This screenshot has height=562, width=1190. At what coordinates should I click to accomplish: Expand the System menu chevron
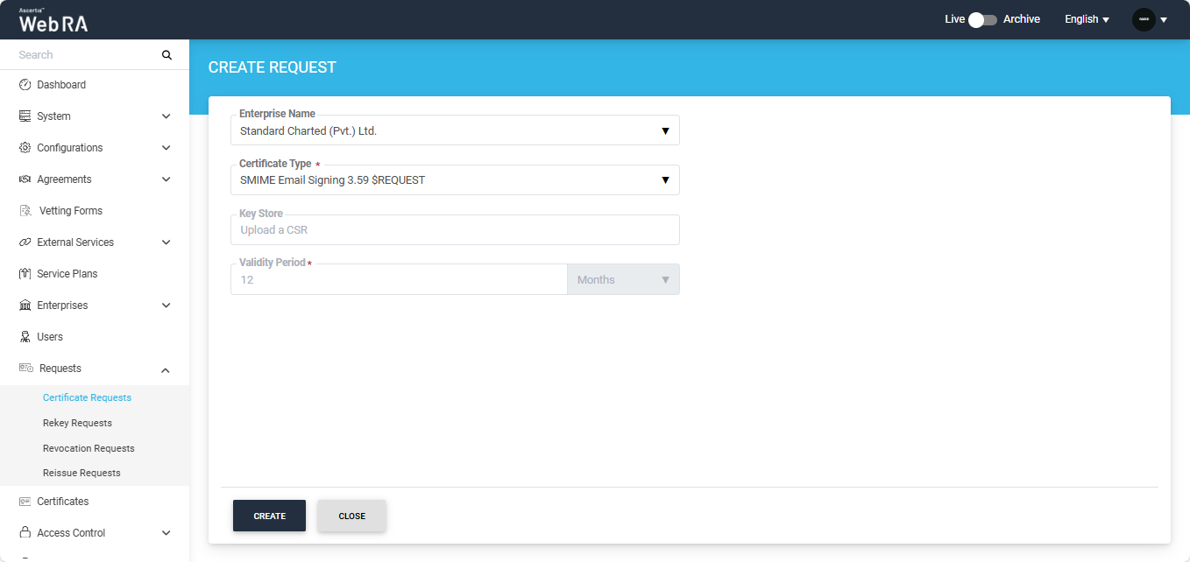(x=166, y=116)
